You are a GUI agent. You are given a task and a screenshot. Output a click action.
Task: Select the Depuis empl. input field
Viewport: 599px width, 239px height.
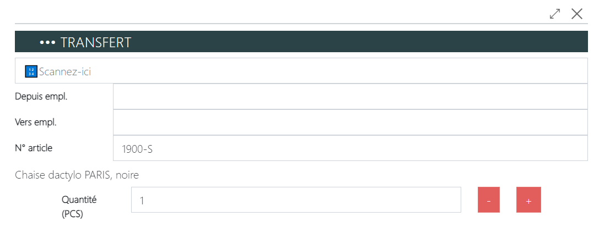point(350,97)
